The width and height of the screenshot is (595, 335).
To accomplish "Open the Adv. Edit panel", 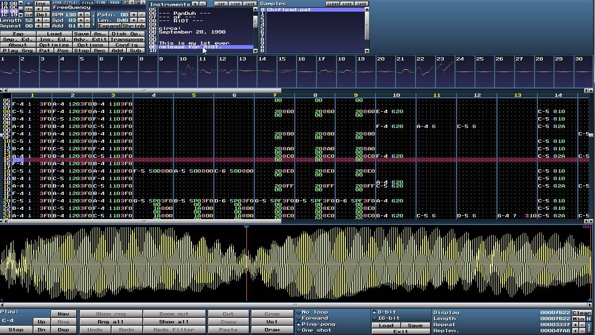I will (x=91, y=40).
